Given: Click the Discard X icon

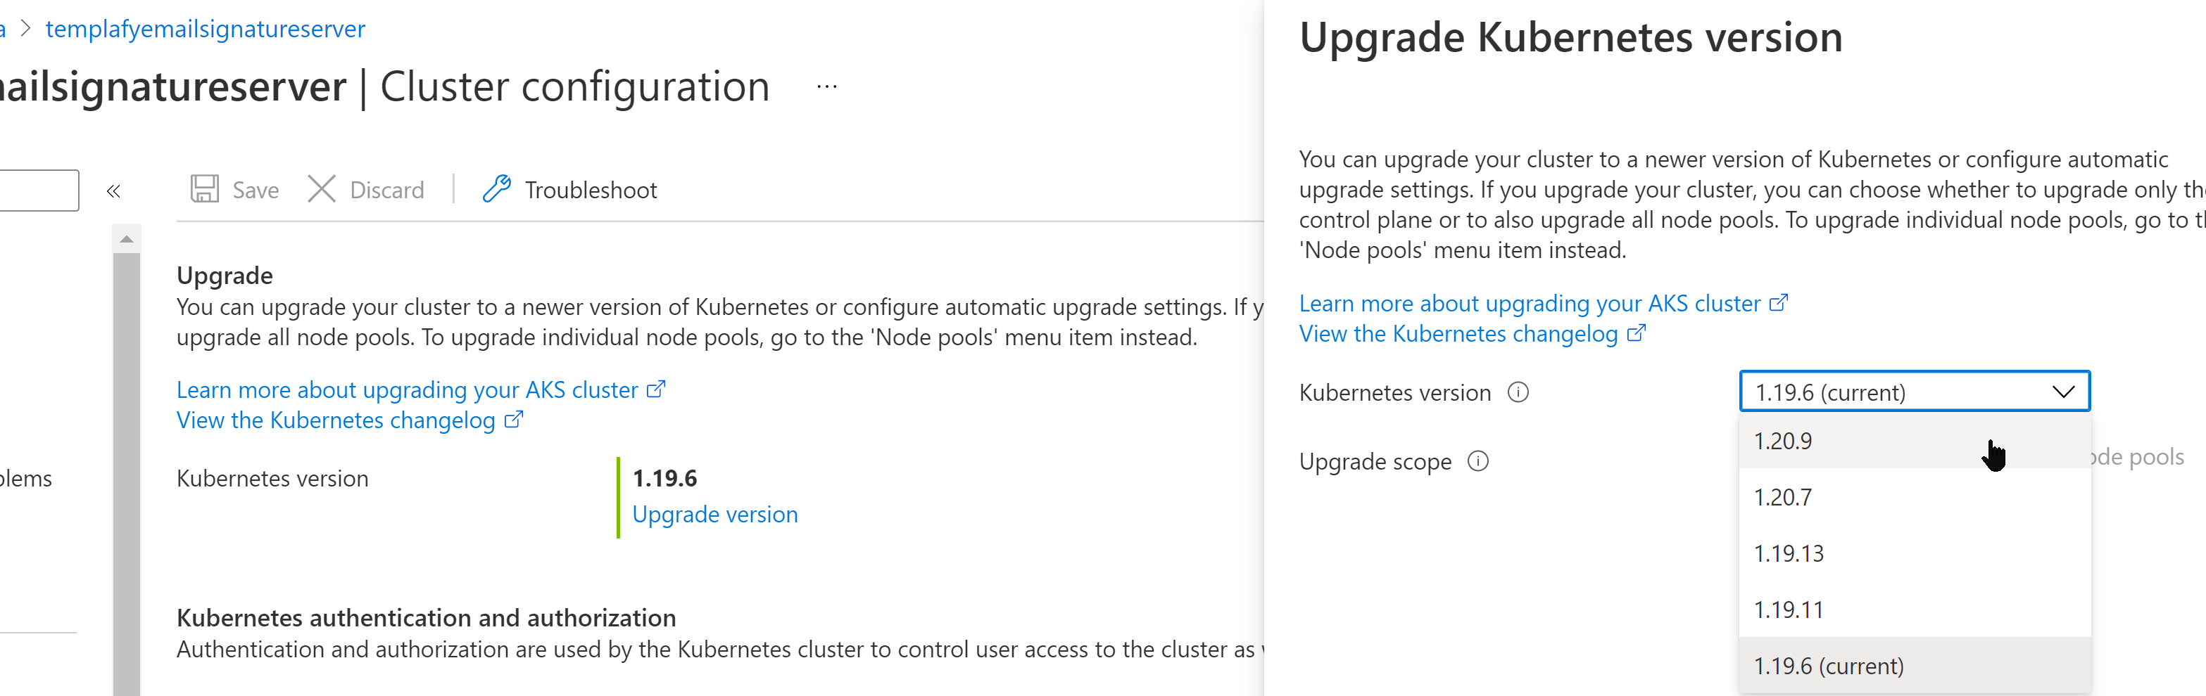Looking at the screenshot, I should pos(321,189).
